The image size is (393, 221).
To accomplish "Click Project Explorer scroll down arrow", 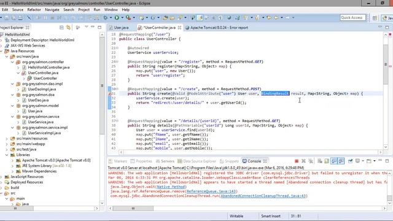I will 102,203.
